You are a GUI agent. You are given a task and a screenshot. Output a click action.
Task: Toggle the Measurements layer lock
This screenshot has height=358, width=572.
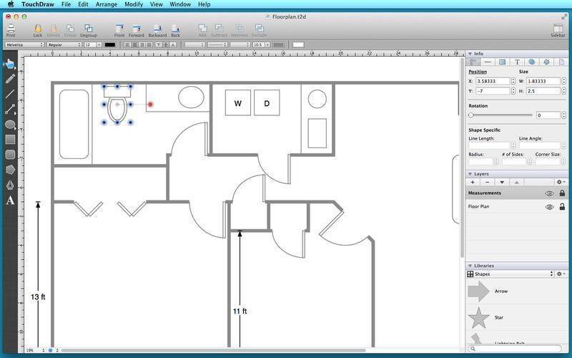562,193
